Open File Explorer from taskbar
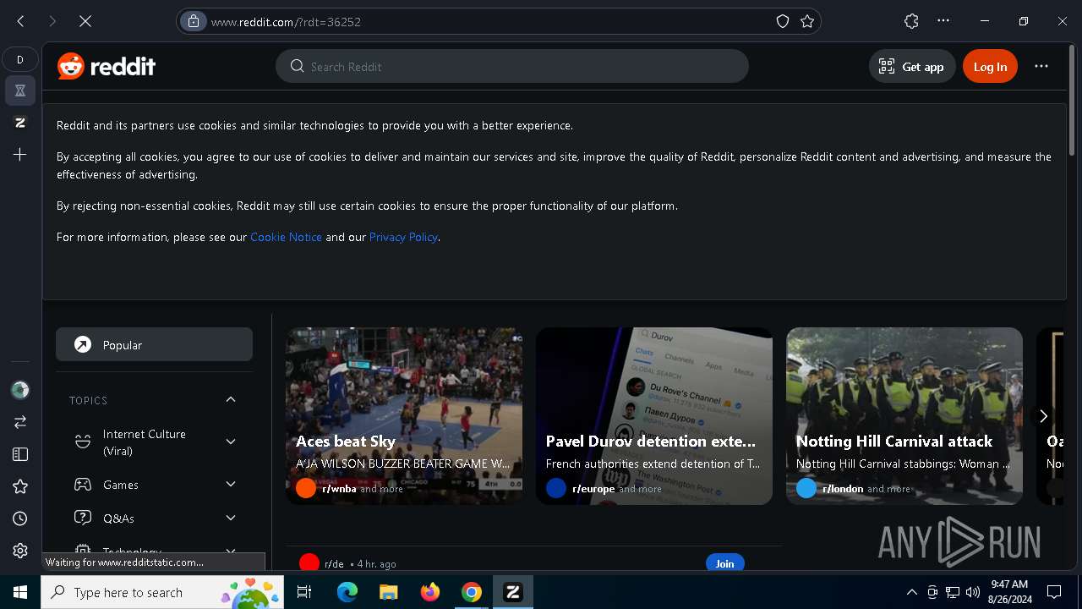 pos(388,592)
